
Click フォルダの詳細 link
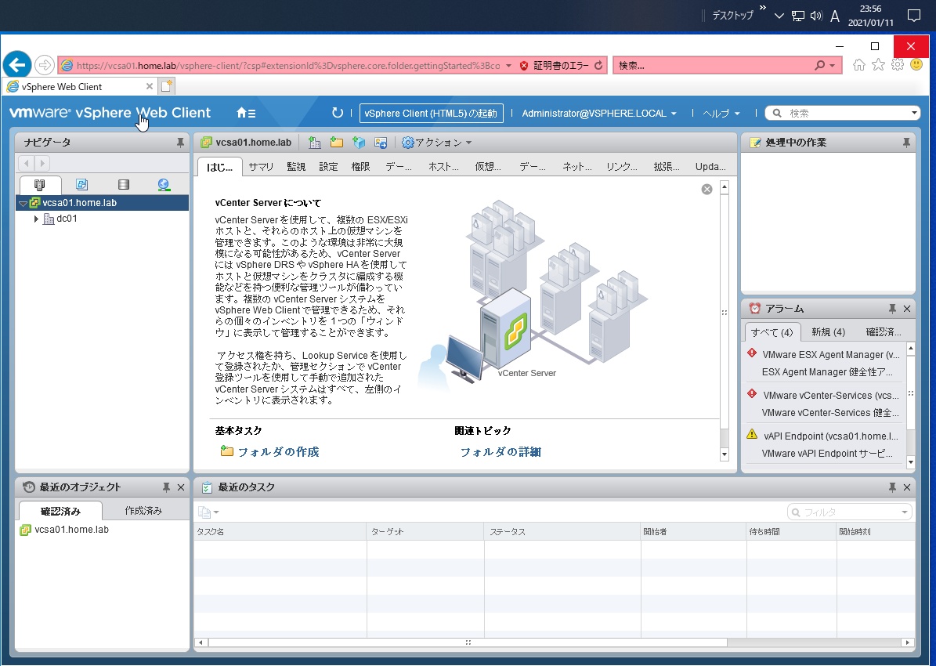[x=501, y=452]
